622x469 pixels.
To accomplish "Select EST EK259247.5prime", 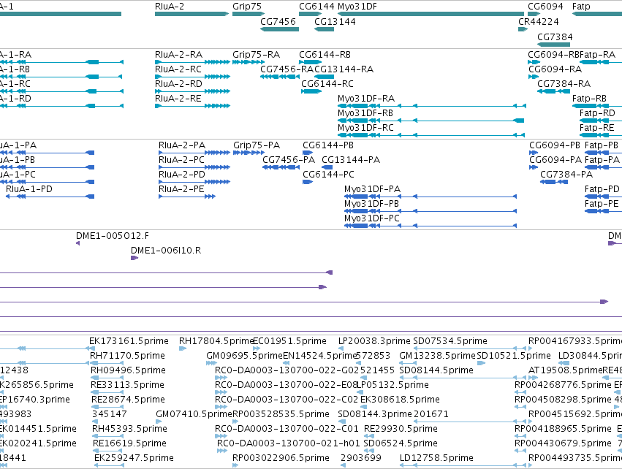I will tap(134, 458).
